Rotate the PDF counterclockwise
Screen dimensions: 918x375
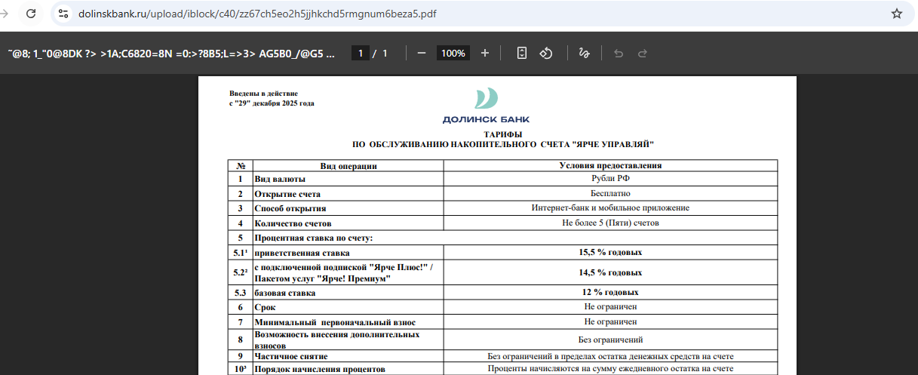point(548,54)
